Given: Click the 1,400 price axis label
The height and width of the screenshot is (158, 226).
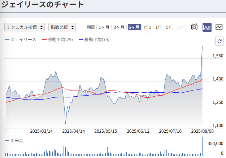Looking at the screenshot, I should pyautogui.click(x=218, y=79).
